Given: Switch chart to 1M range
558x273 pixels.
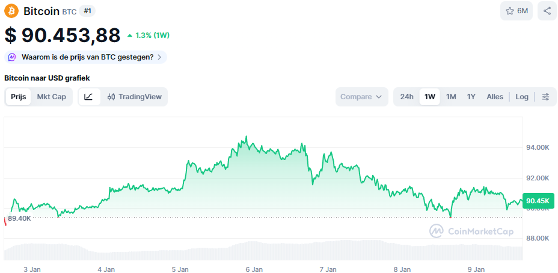Looking at the screenshot, I should 451,97.
